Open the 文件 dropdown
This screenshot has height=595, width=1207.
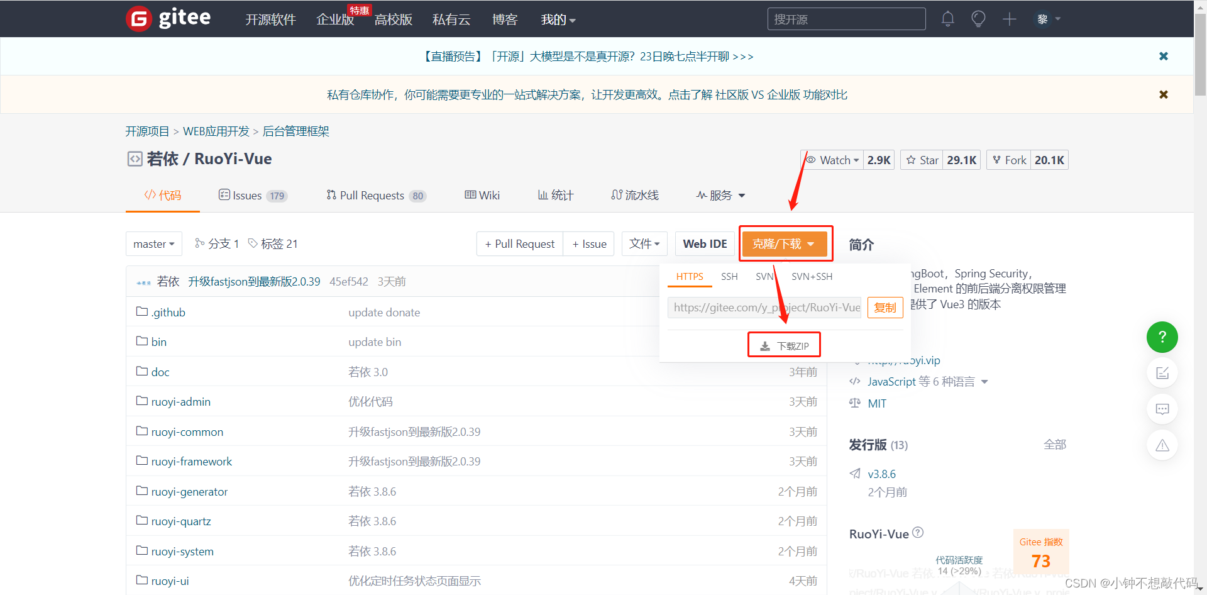tap(644, 243)
